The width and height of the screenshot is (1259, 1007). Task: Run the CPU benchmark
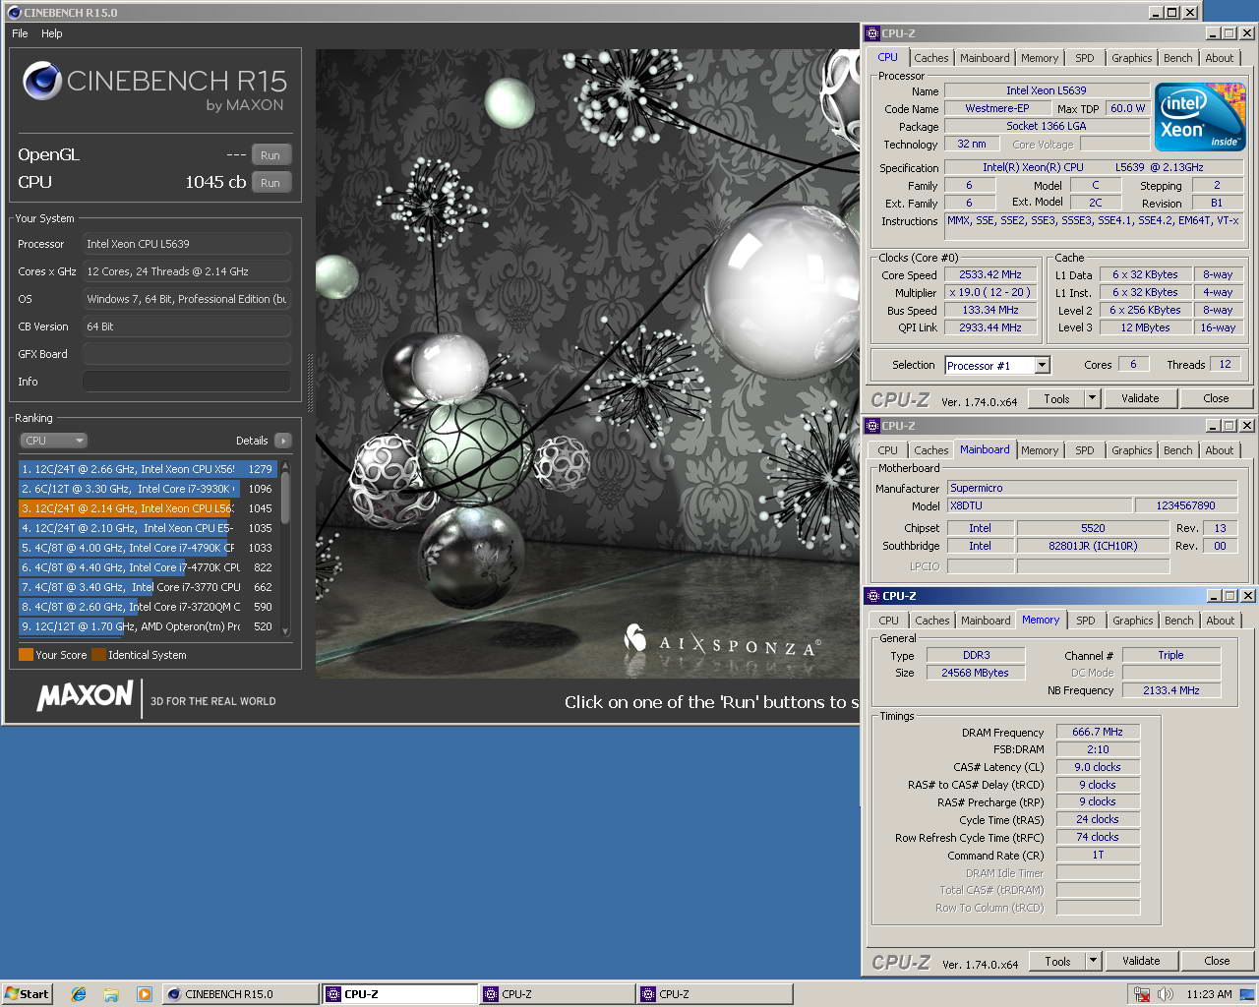pyautogui.click(x=270, y=183)
